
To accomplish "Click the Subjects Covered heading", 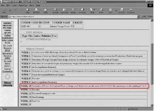I will (35, 49).
